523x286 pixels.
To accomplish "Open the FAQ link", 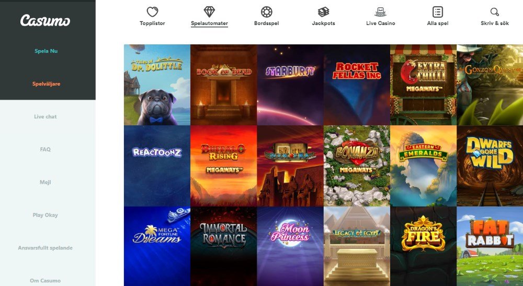I will click(x=46, y=149).
